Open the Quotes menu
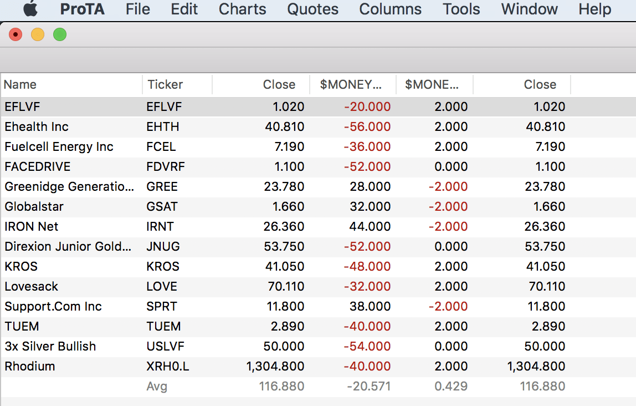Viewport: 636px width, 406px height. (x=312, y=9)
